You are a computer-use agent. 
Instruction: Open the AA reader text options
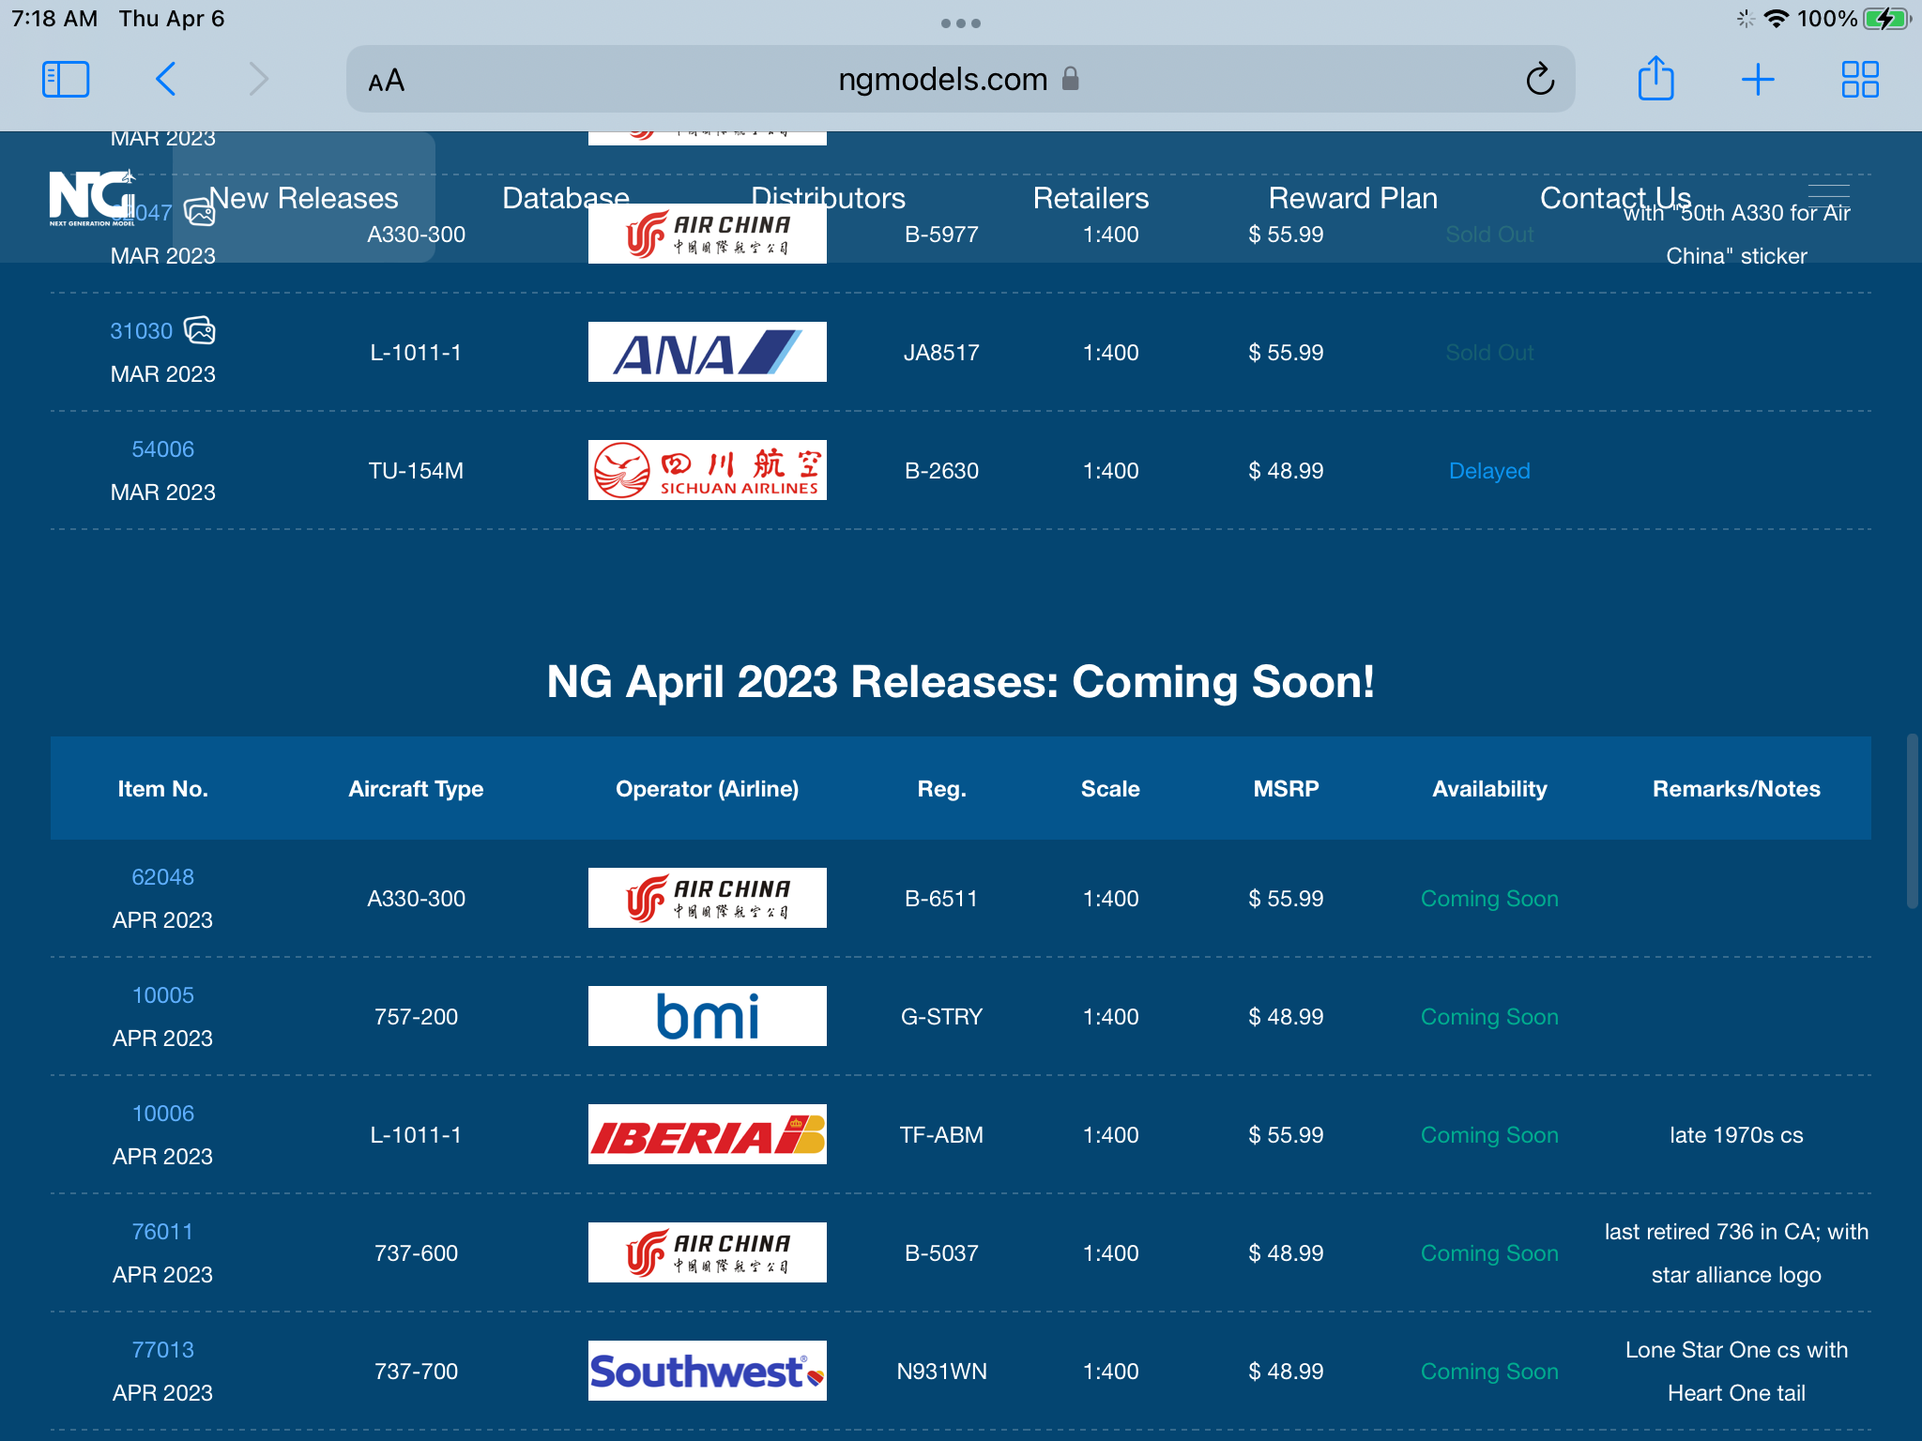click(387, 81)
